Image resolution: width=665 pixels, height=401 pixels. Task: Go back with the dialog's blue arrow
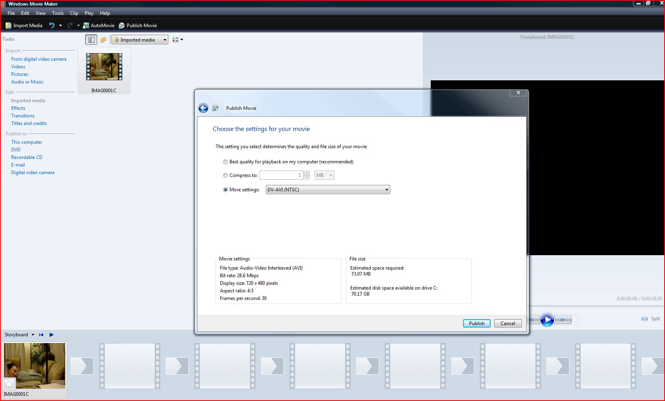tap(203, 108)
